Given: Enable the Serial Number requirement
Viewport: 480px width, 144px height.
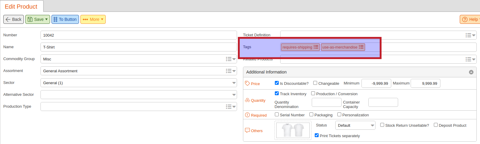Looking at the screenshot, I should coord(277,115).
